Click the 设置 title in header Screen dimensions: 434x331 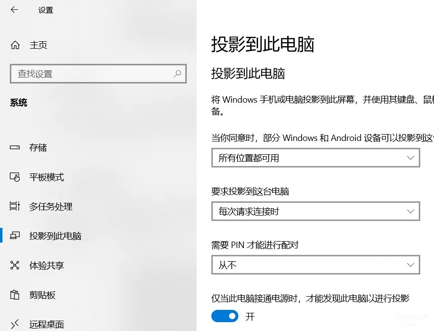[45, 10]
